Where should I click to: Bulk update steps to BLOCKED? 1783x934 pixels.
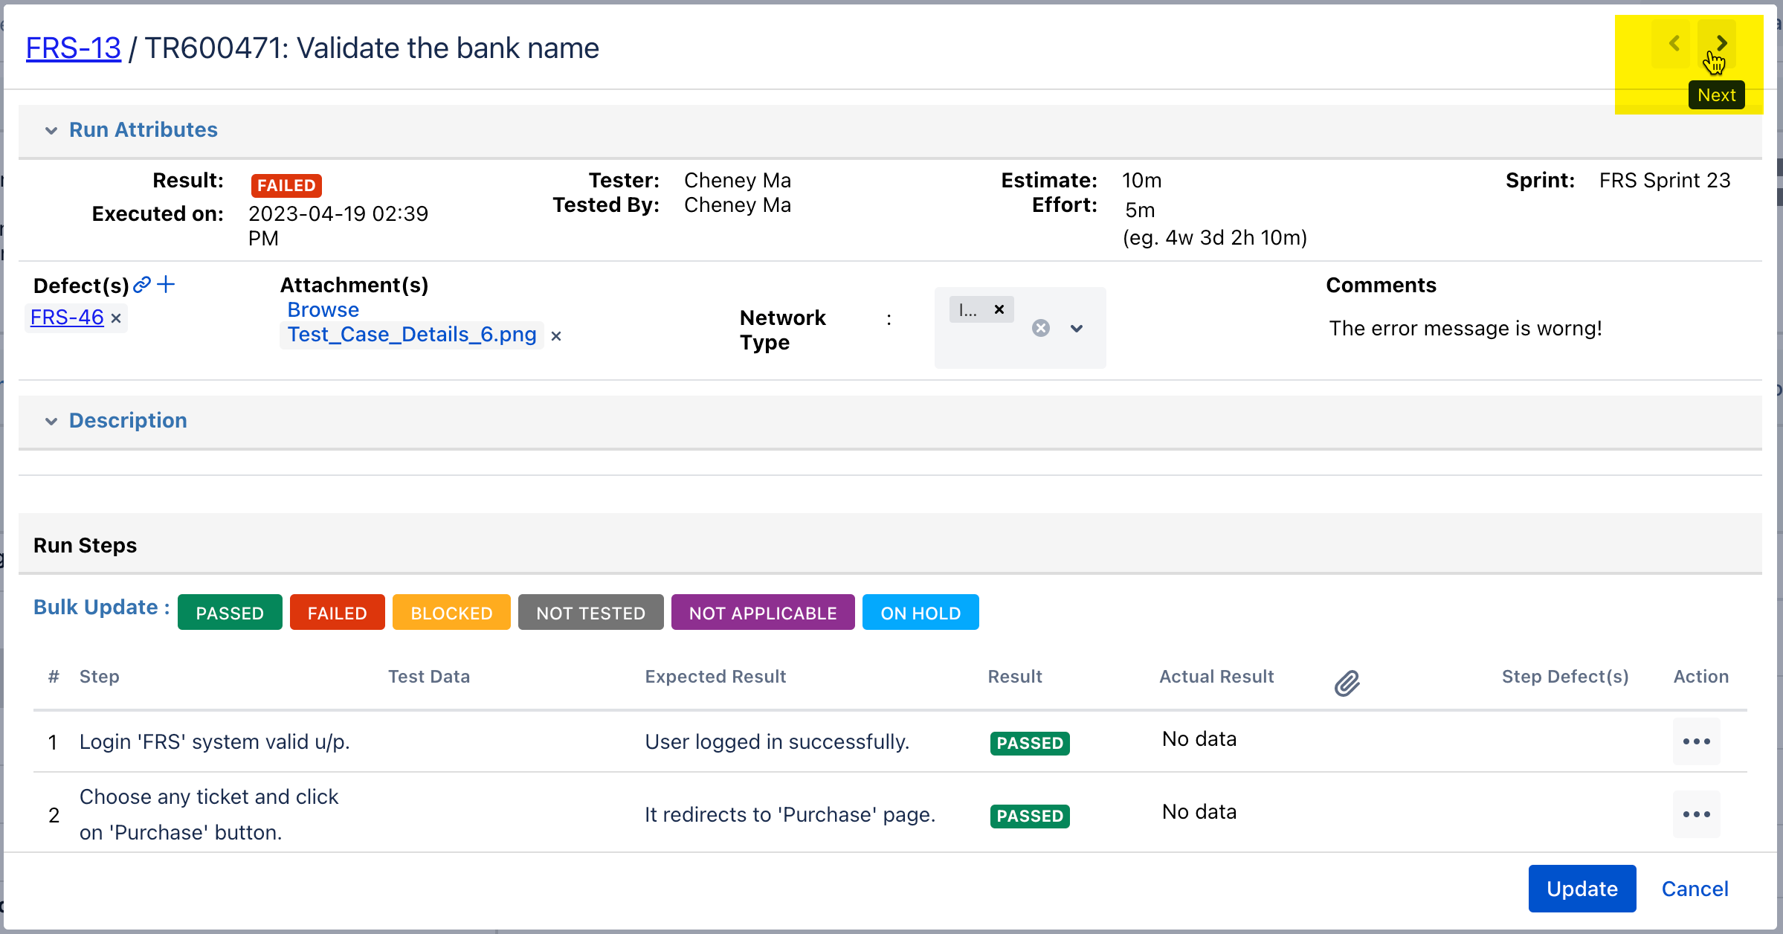click(451, 613)
